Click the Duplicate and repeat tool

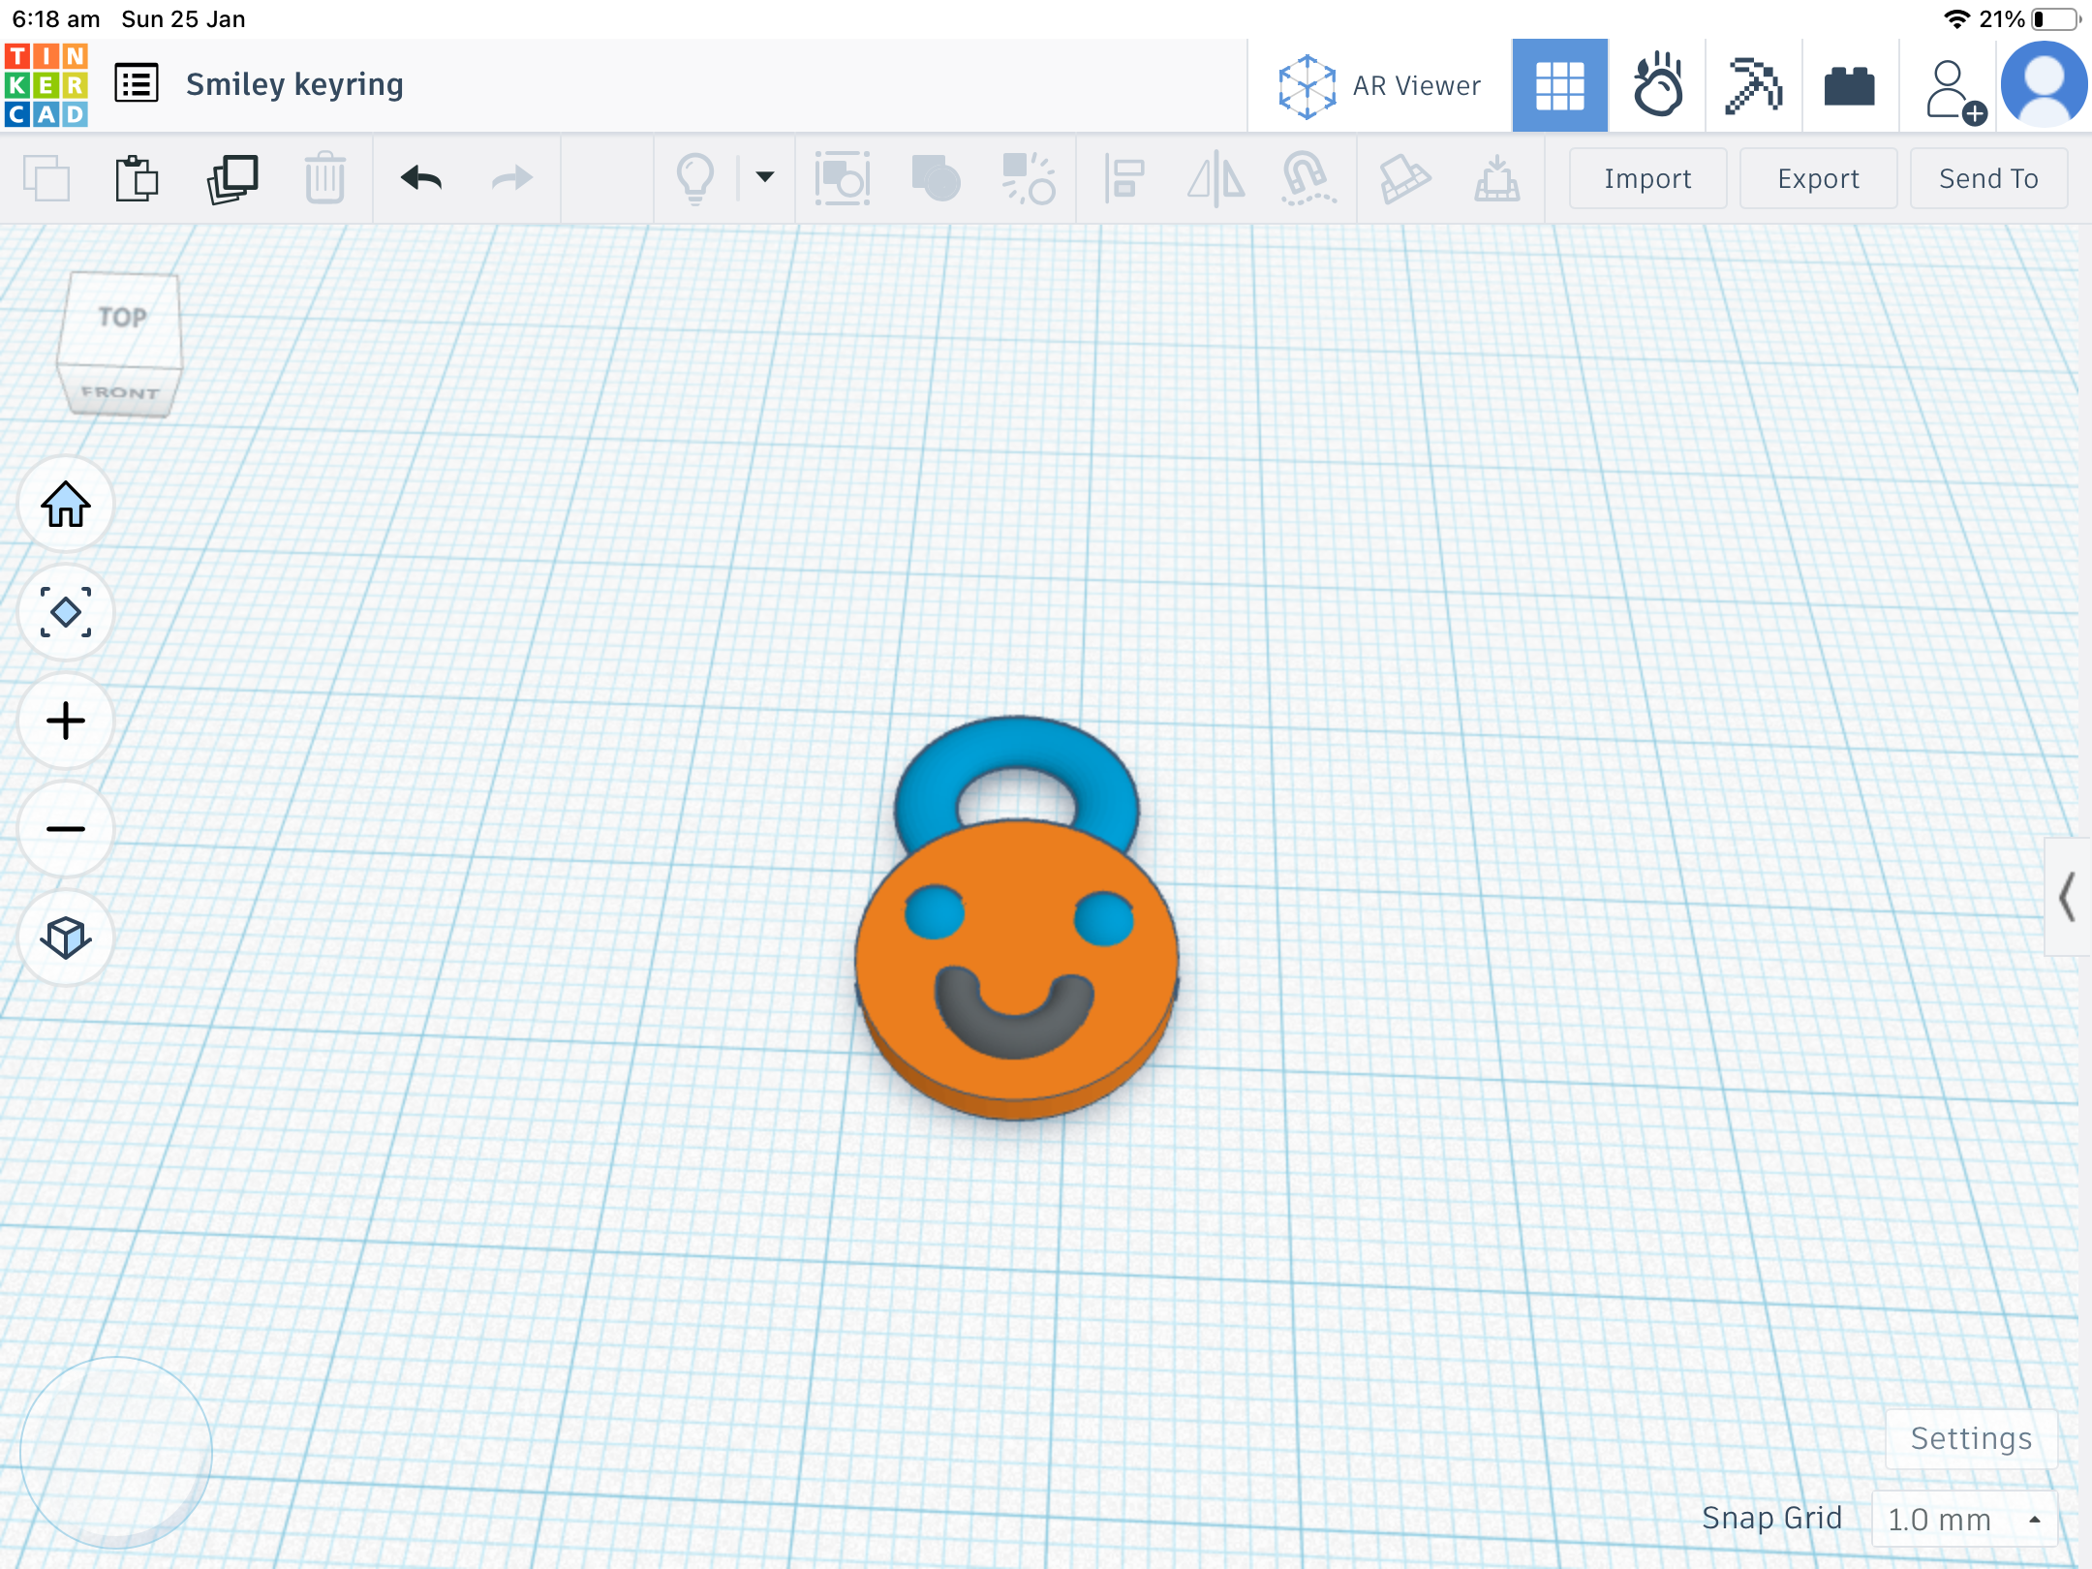click(x=232, y=178)
